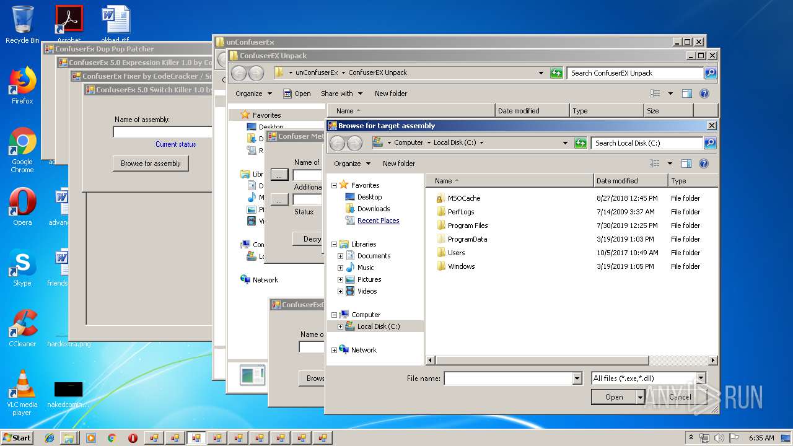Viewport: 793px width, 446px height.
Task: Open the Users folder
Action: pos(456,253)
